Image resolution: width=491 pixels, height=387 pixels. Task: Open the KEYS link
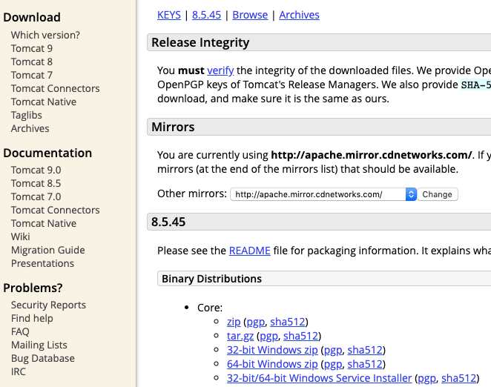[169, 15]
